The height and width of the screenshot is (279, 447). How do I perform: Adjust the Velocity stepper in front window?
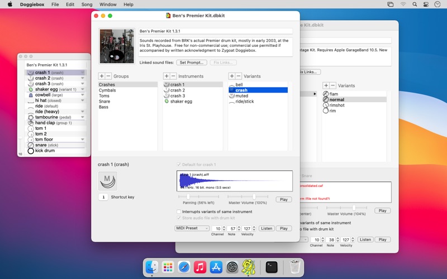254,228
